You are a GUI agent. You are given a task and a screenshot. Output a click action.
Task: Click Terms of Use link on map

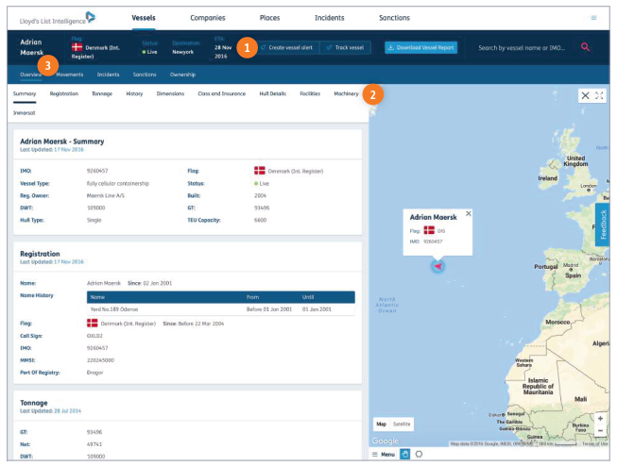594,443
